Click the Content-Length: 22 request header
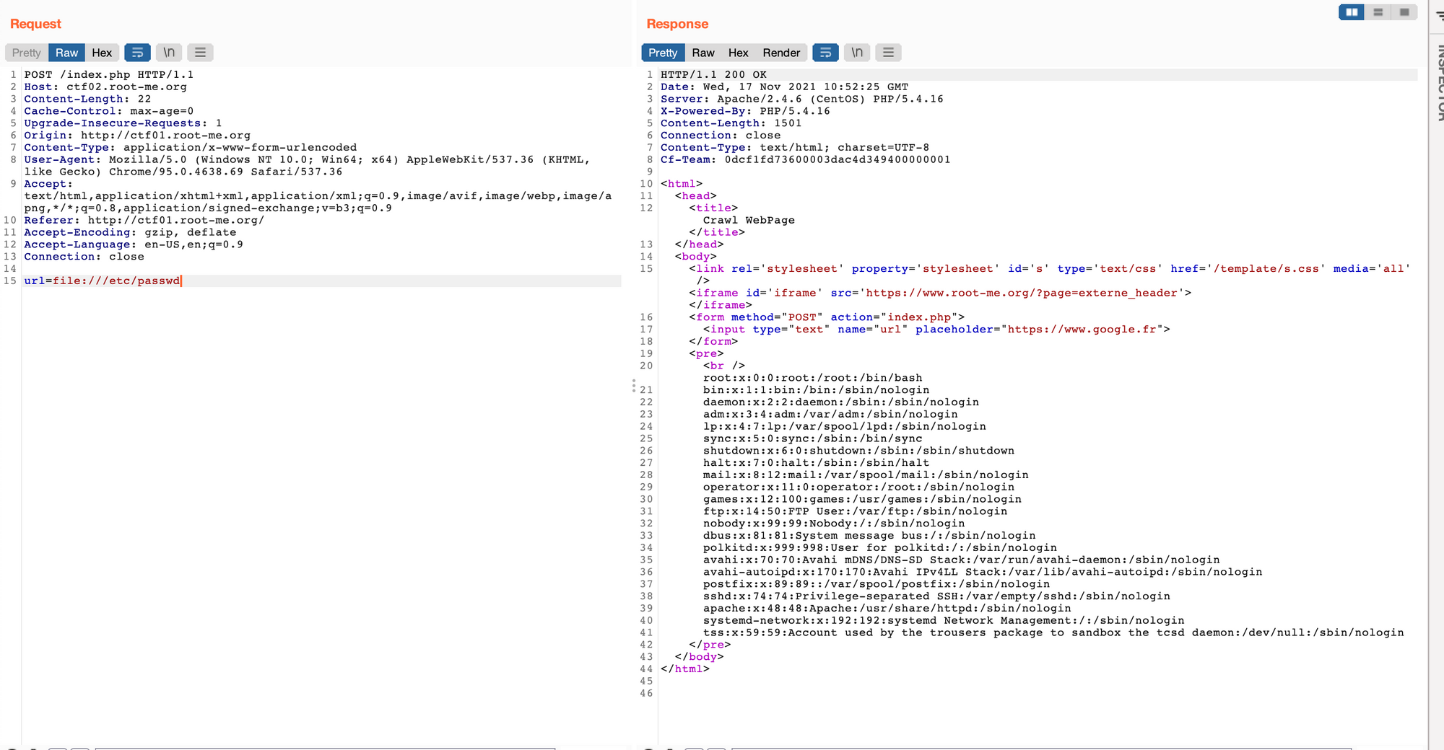The image size is (1444, 750). tap(87, 99)
